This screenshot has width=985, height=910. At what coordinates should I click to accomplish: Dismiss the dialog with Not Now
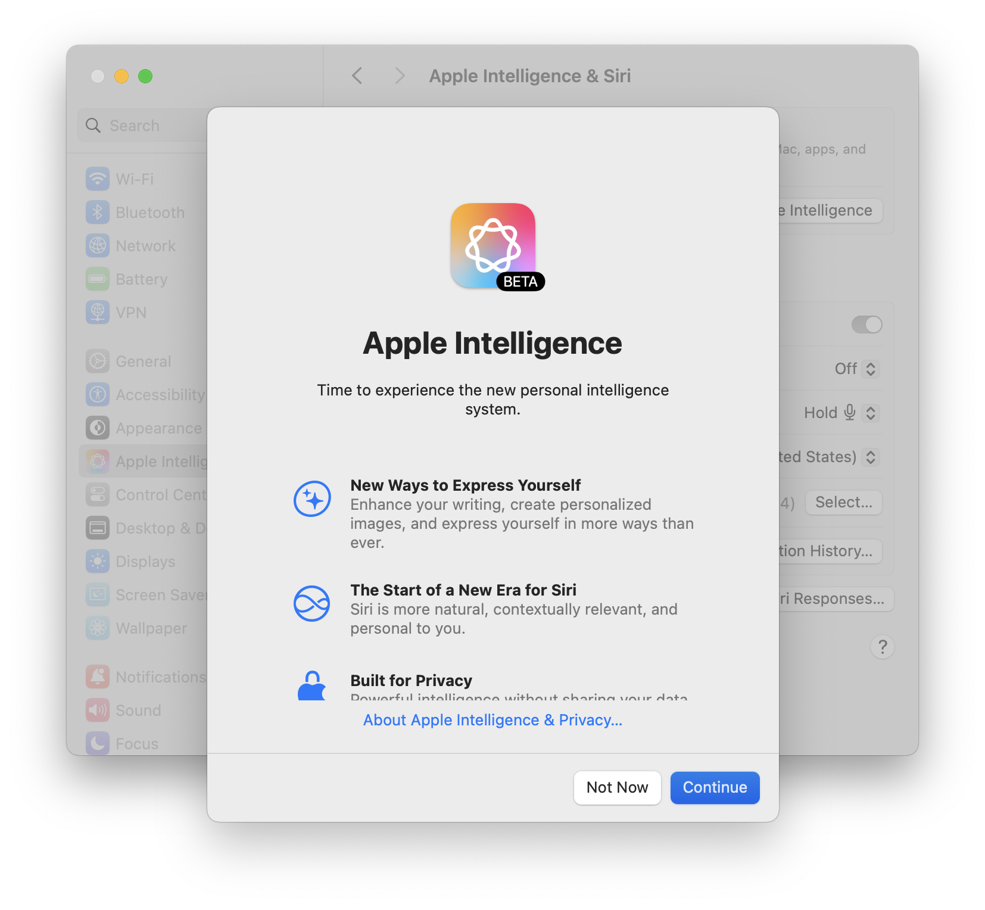coord(617,787)
